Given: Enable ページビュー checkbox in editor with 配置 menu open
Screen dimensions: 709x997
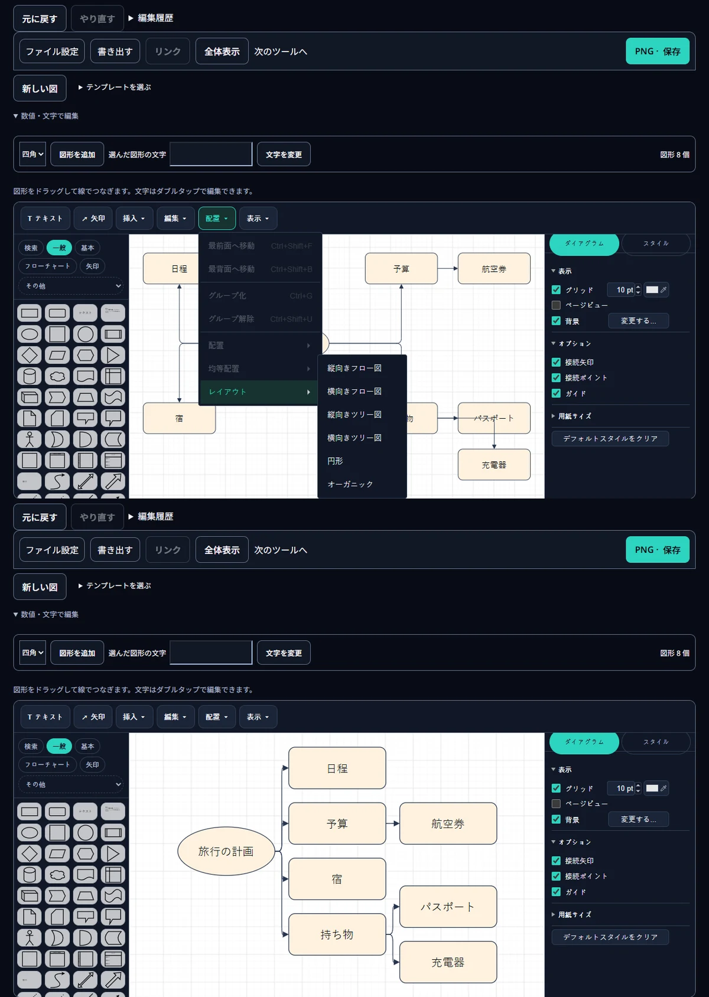Looking at the screenshot, I should coord(556,305).
